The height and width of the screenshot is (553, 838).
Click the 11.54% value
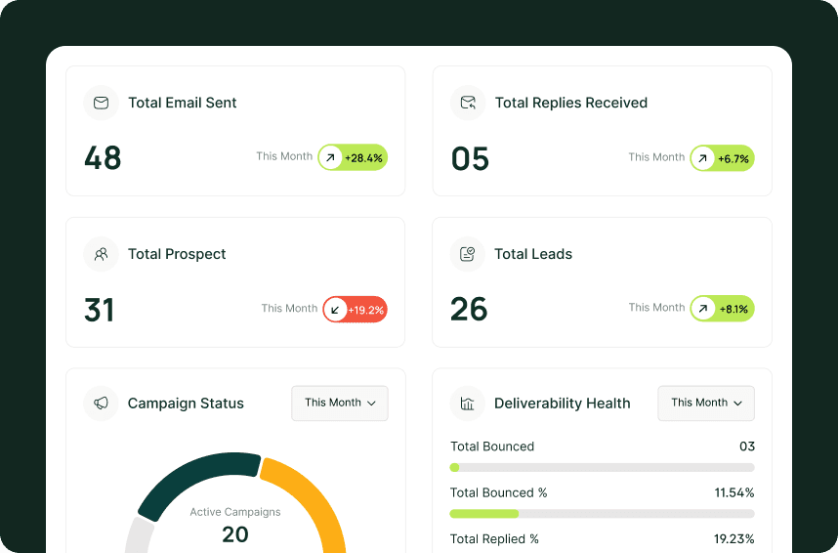(734, 492)
